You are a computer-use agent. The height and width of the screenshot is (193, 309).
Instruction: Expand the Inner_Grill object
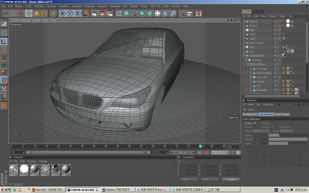pos(251,77)
